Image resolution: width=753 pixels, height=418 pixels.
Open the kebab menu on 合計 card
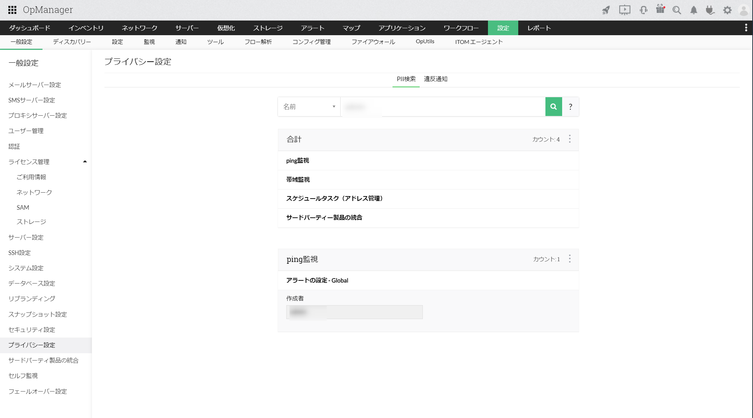570,139
